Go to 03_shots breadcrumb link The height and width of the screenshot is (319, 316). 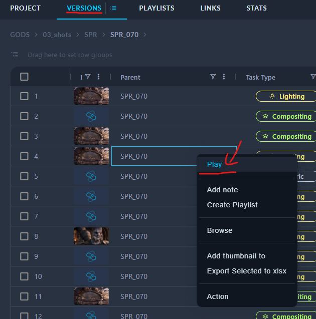[x=57, y=35]
